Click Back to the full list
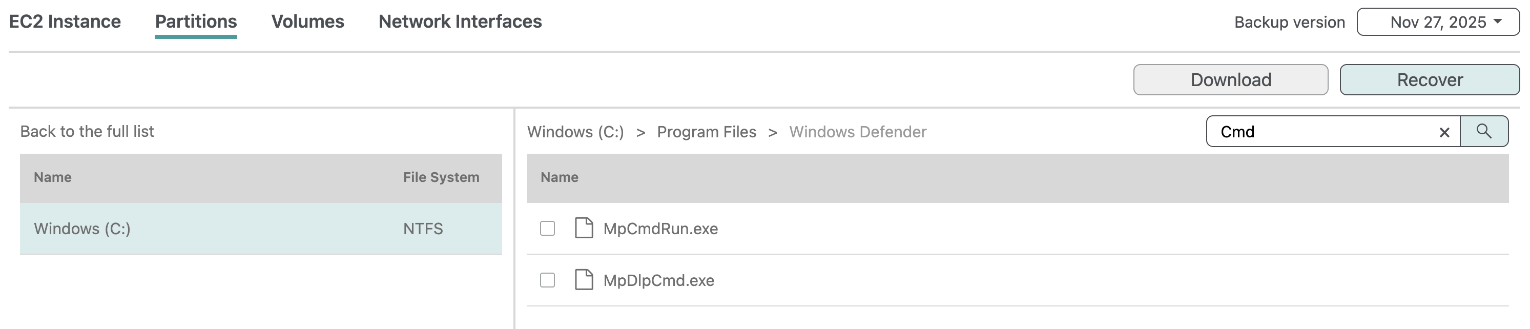This screenshot has height=329, width=1530. click(x=87, y=131)
